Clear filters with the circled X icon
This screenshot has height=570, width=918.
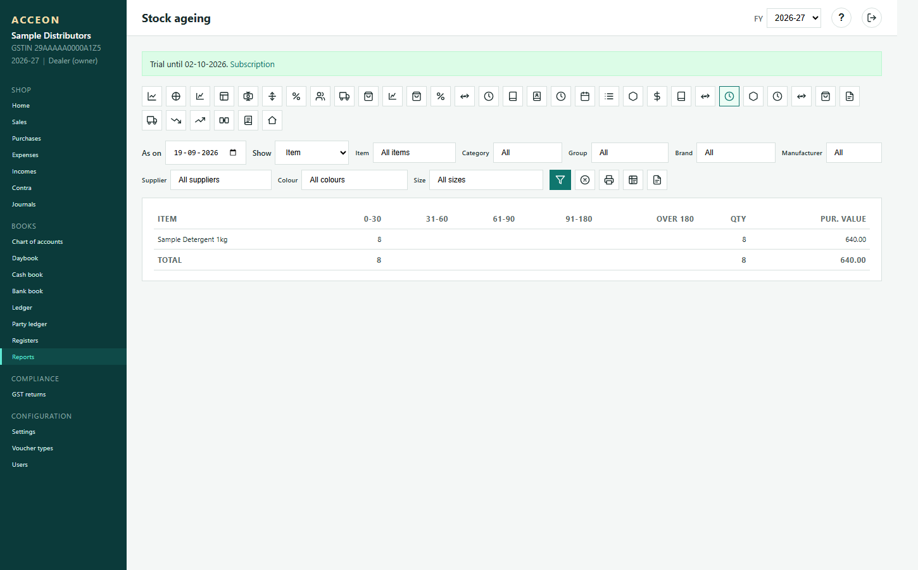point(585,180)
